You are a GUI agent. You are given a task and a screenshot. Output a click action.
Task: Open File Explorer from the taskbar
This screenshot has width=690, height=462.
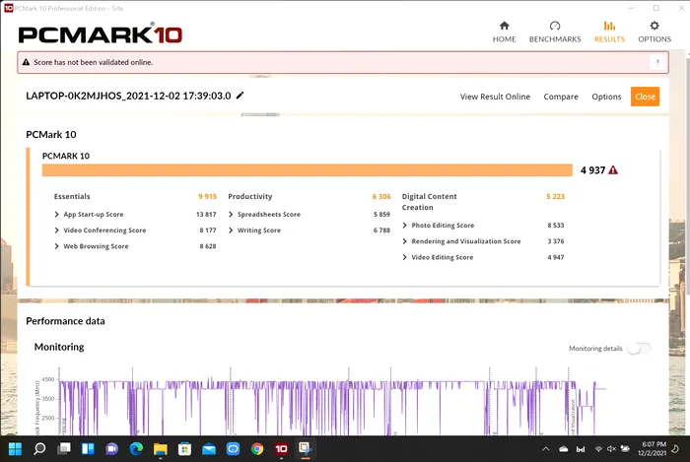tap(160, 449)
